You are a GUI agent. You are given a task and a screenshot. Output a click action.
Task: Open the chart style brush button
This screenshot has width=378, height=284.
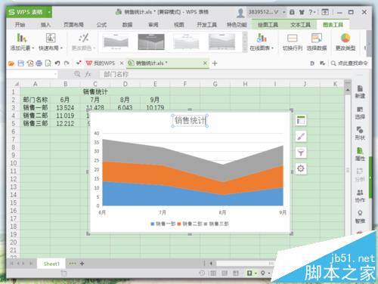tap(301, 137)
